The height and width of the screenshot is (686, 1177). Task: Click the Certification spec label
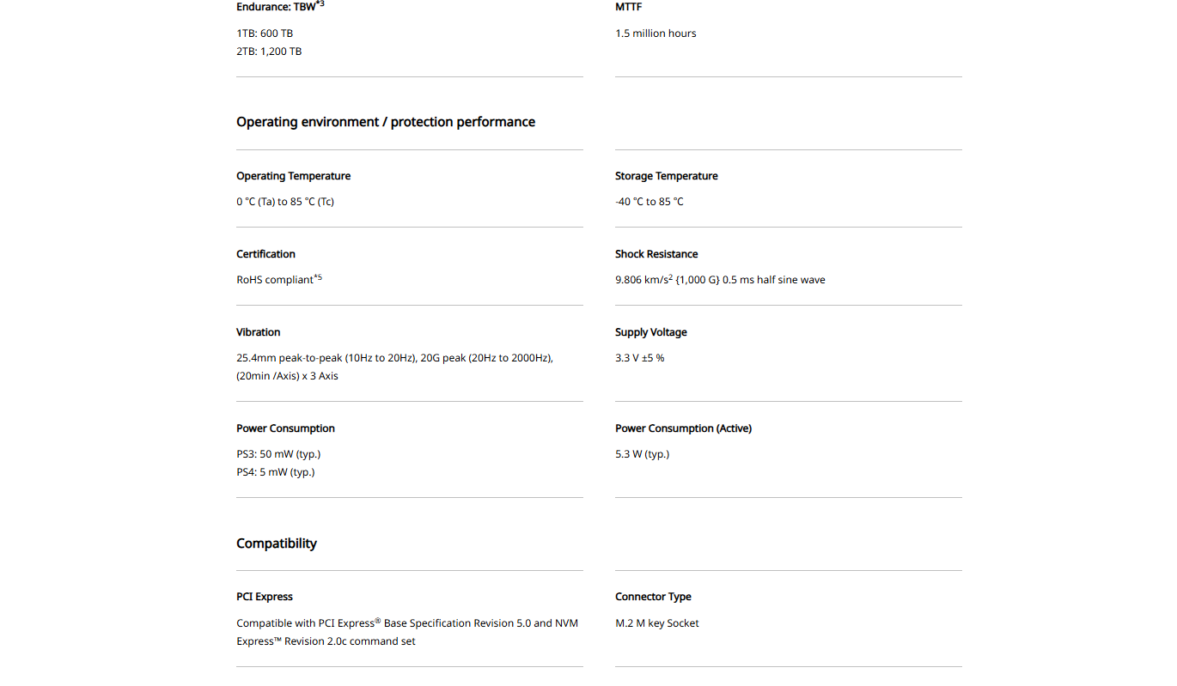coord(265,254)
